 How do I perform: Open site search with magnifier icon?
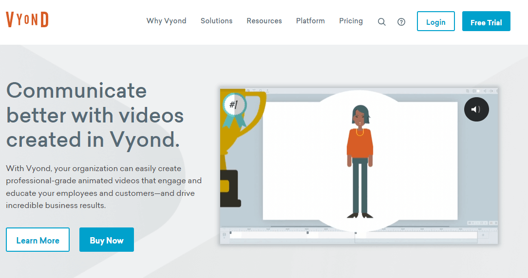[381, 22]
